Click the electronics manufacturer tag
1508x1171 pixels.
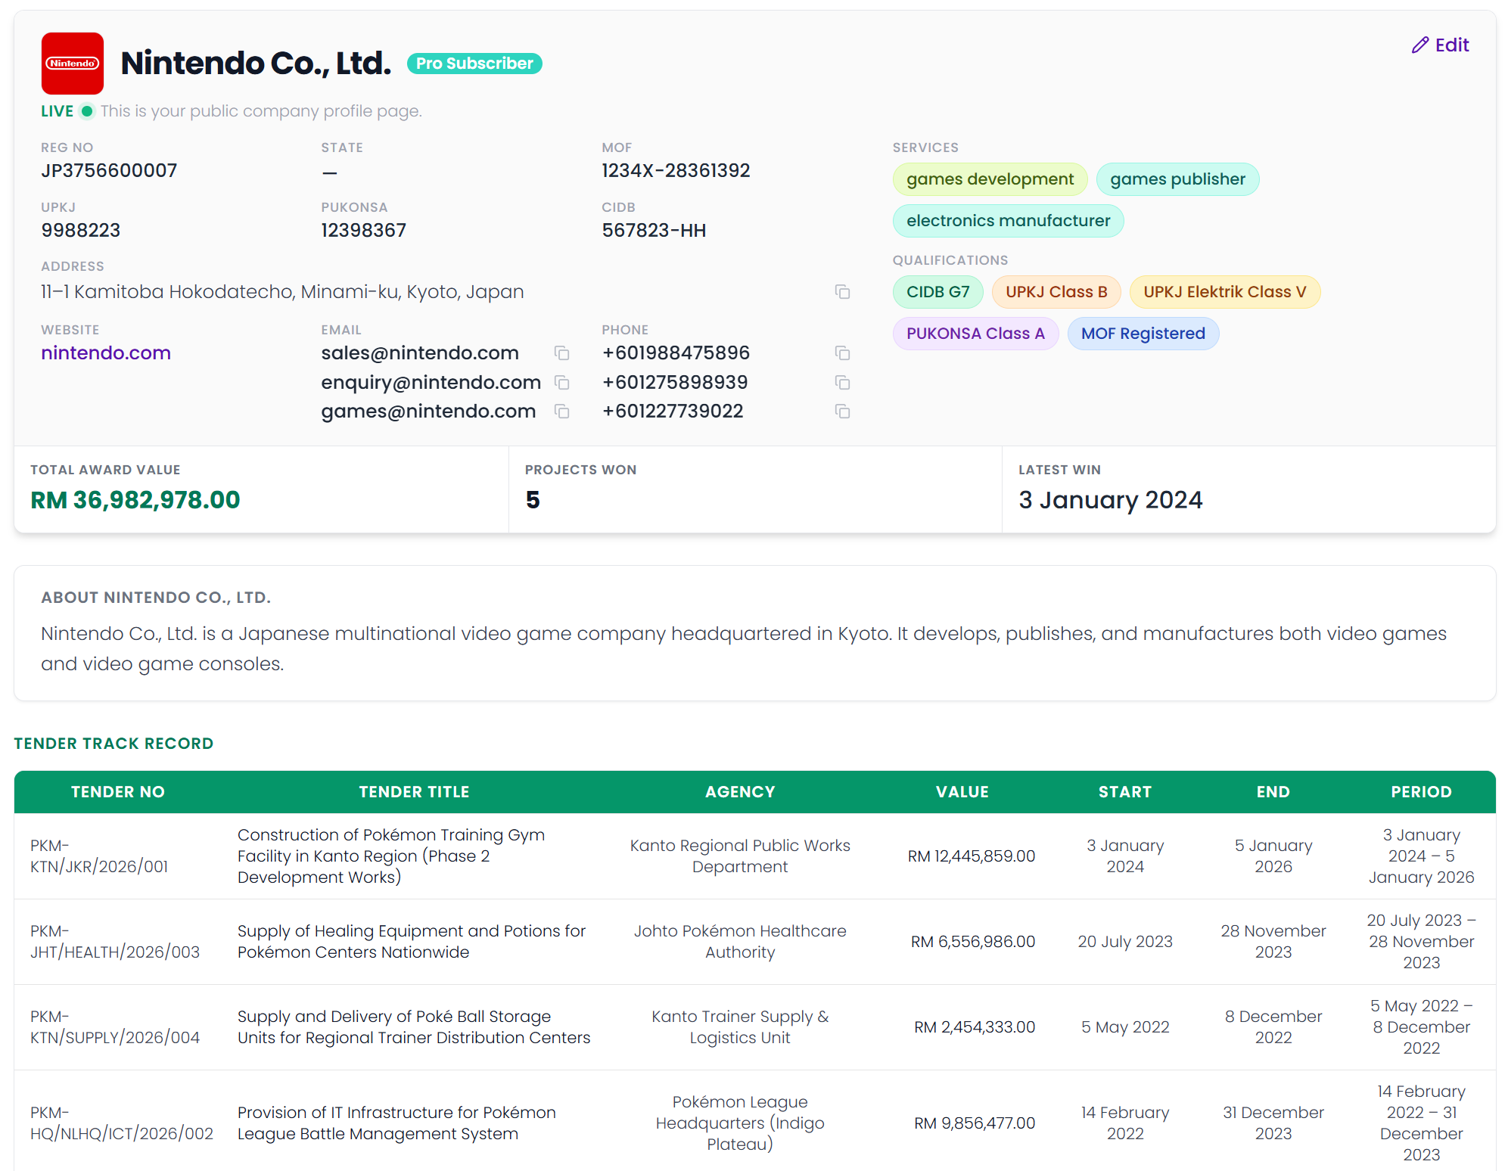(1008, 221)
